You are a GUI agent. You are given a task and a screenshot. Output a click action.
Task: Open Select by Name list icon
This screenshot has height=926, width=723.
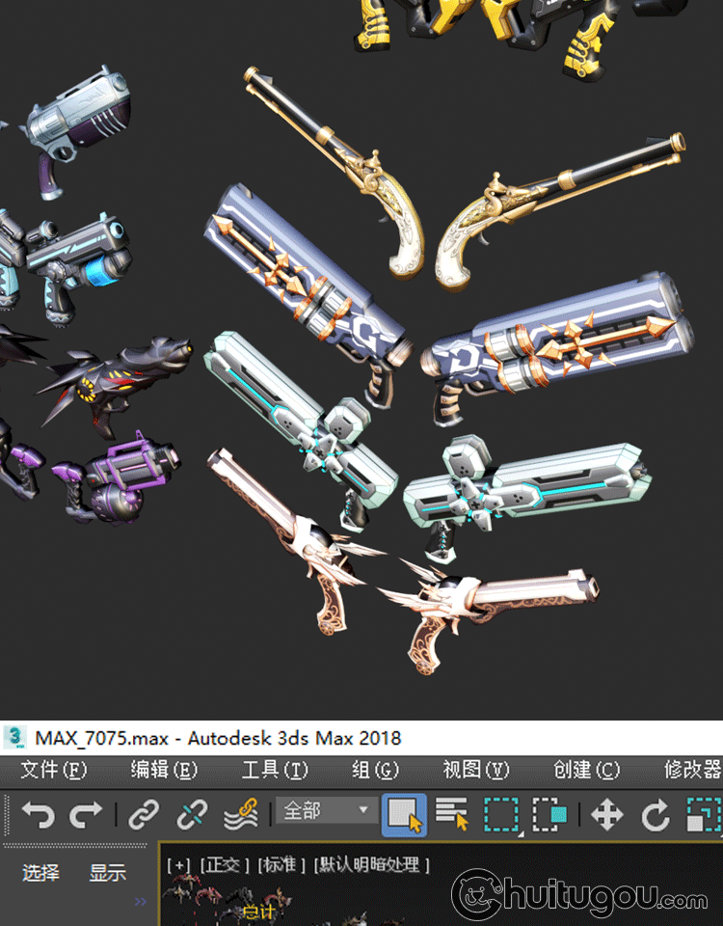451,814
